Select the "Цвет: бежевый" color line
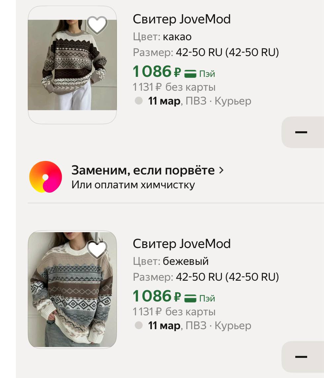The image size is (324, 378). tap(171, 261)
